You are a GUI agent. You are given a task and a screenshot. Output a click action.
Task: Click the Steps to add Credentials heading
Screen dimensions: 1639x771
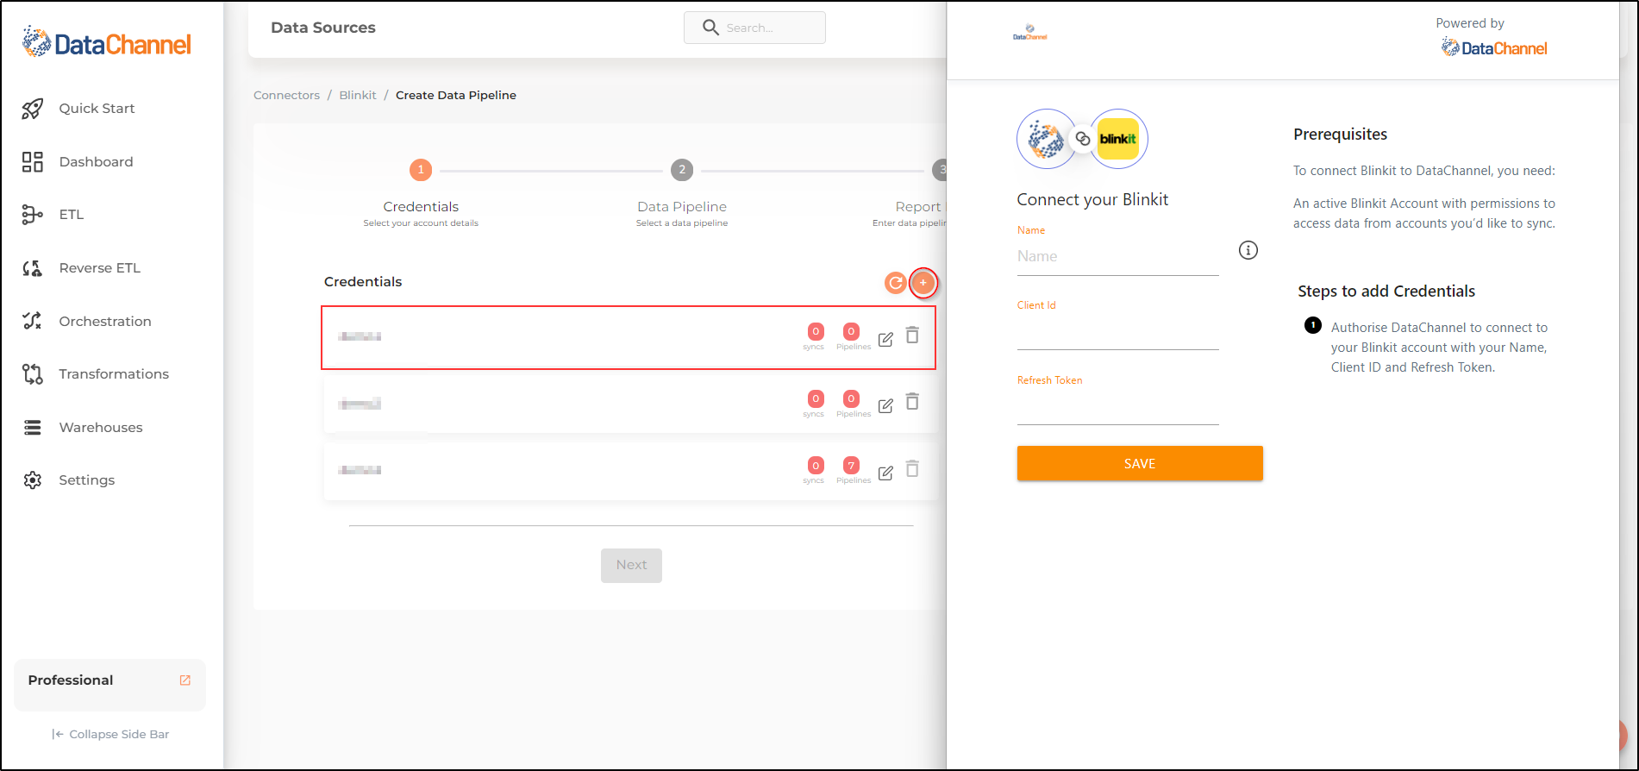point(1386,291)
